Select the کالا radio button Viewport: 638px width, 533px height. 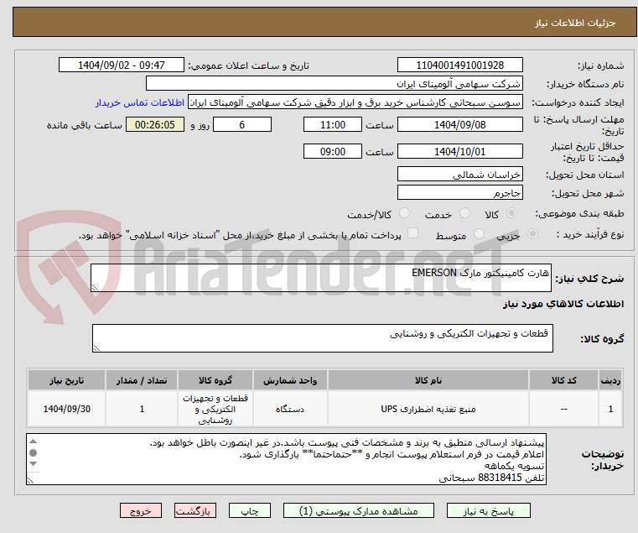pyautogui.click(x=511, y=212)
